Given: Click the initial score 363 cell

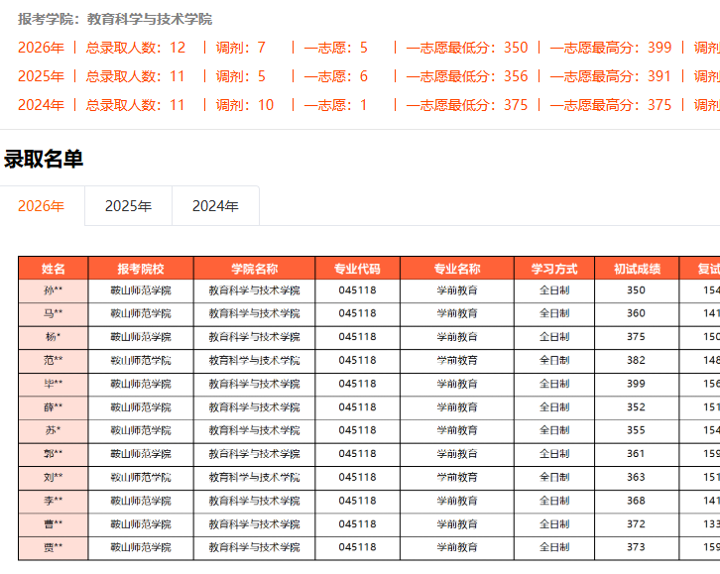Looking at the screenshot, I should tap(637, 478).
